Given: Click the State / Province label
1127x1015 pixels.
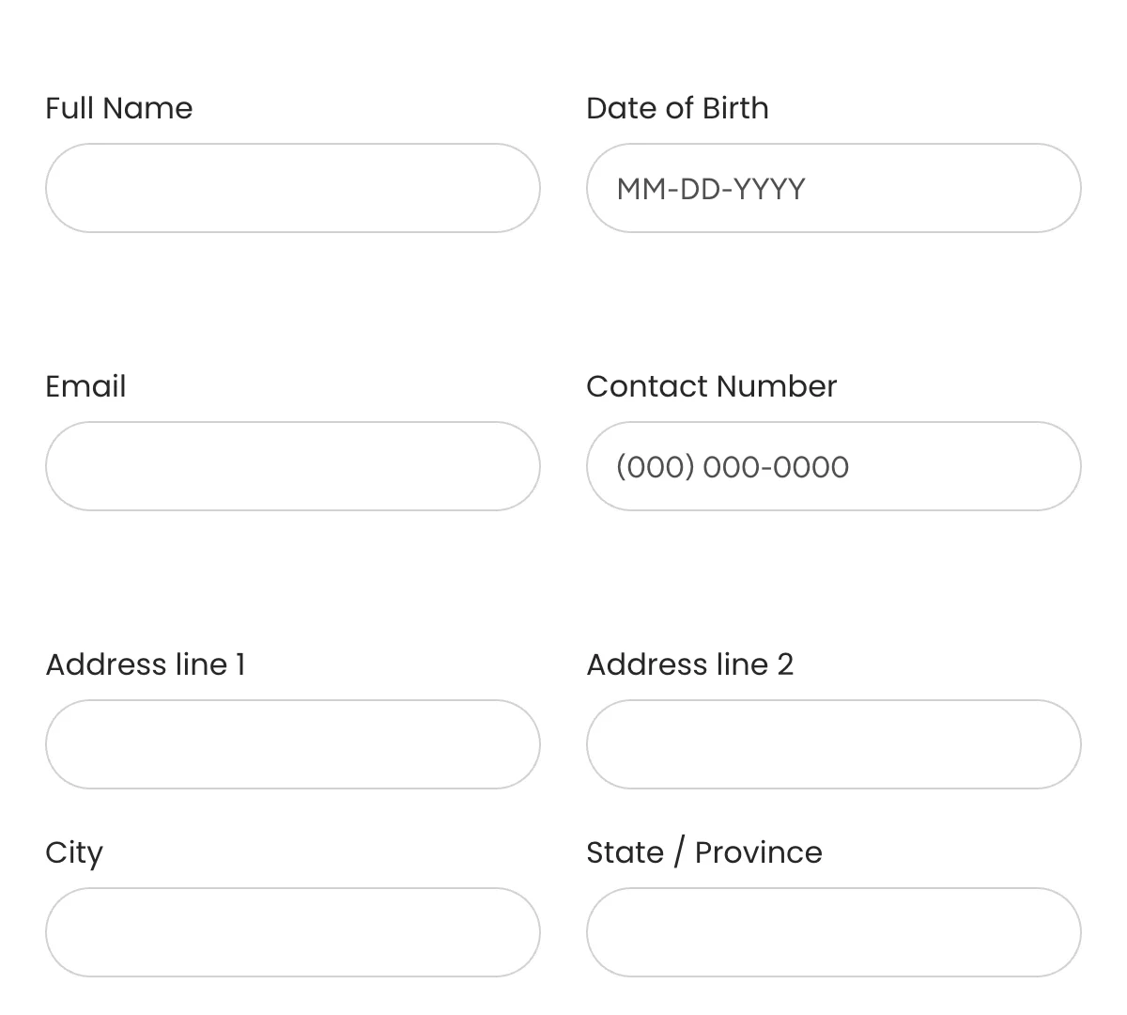Looking at the screenshot, I should coord(704,851).
